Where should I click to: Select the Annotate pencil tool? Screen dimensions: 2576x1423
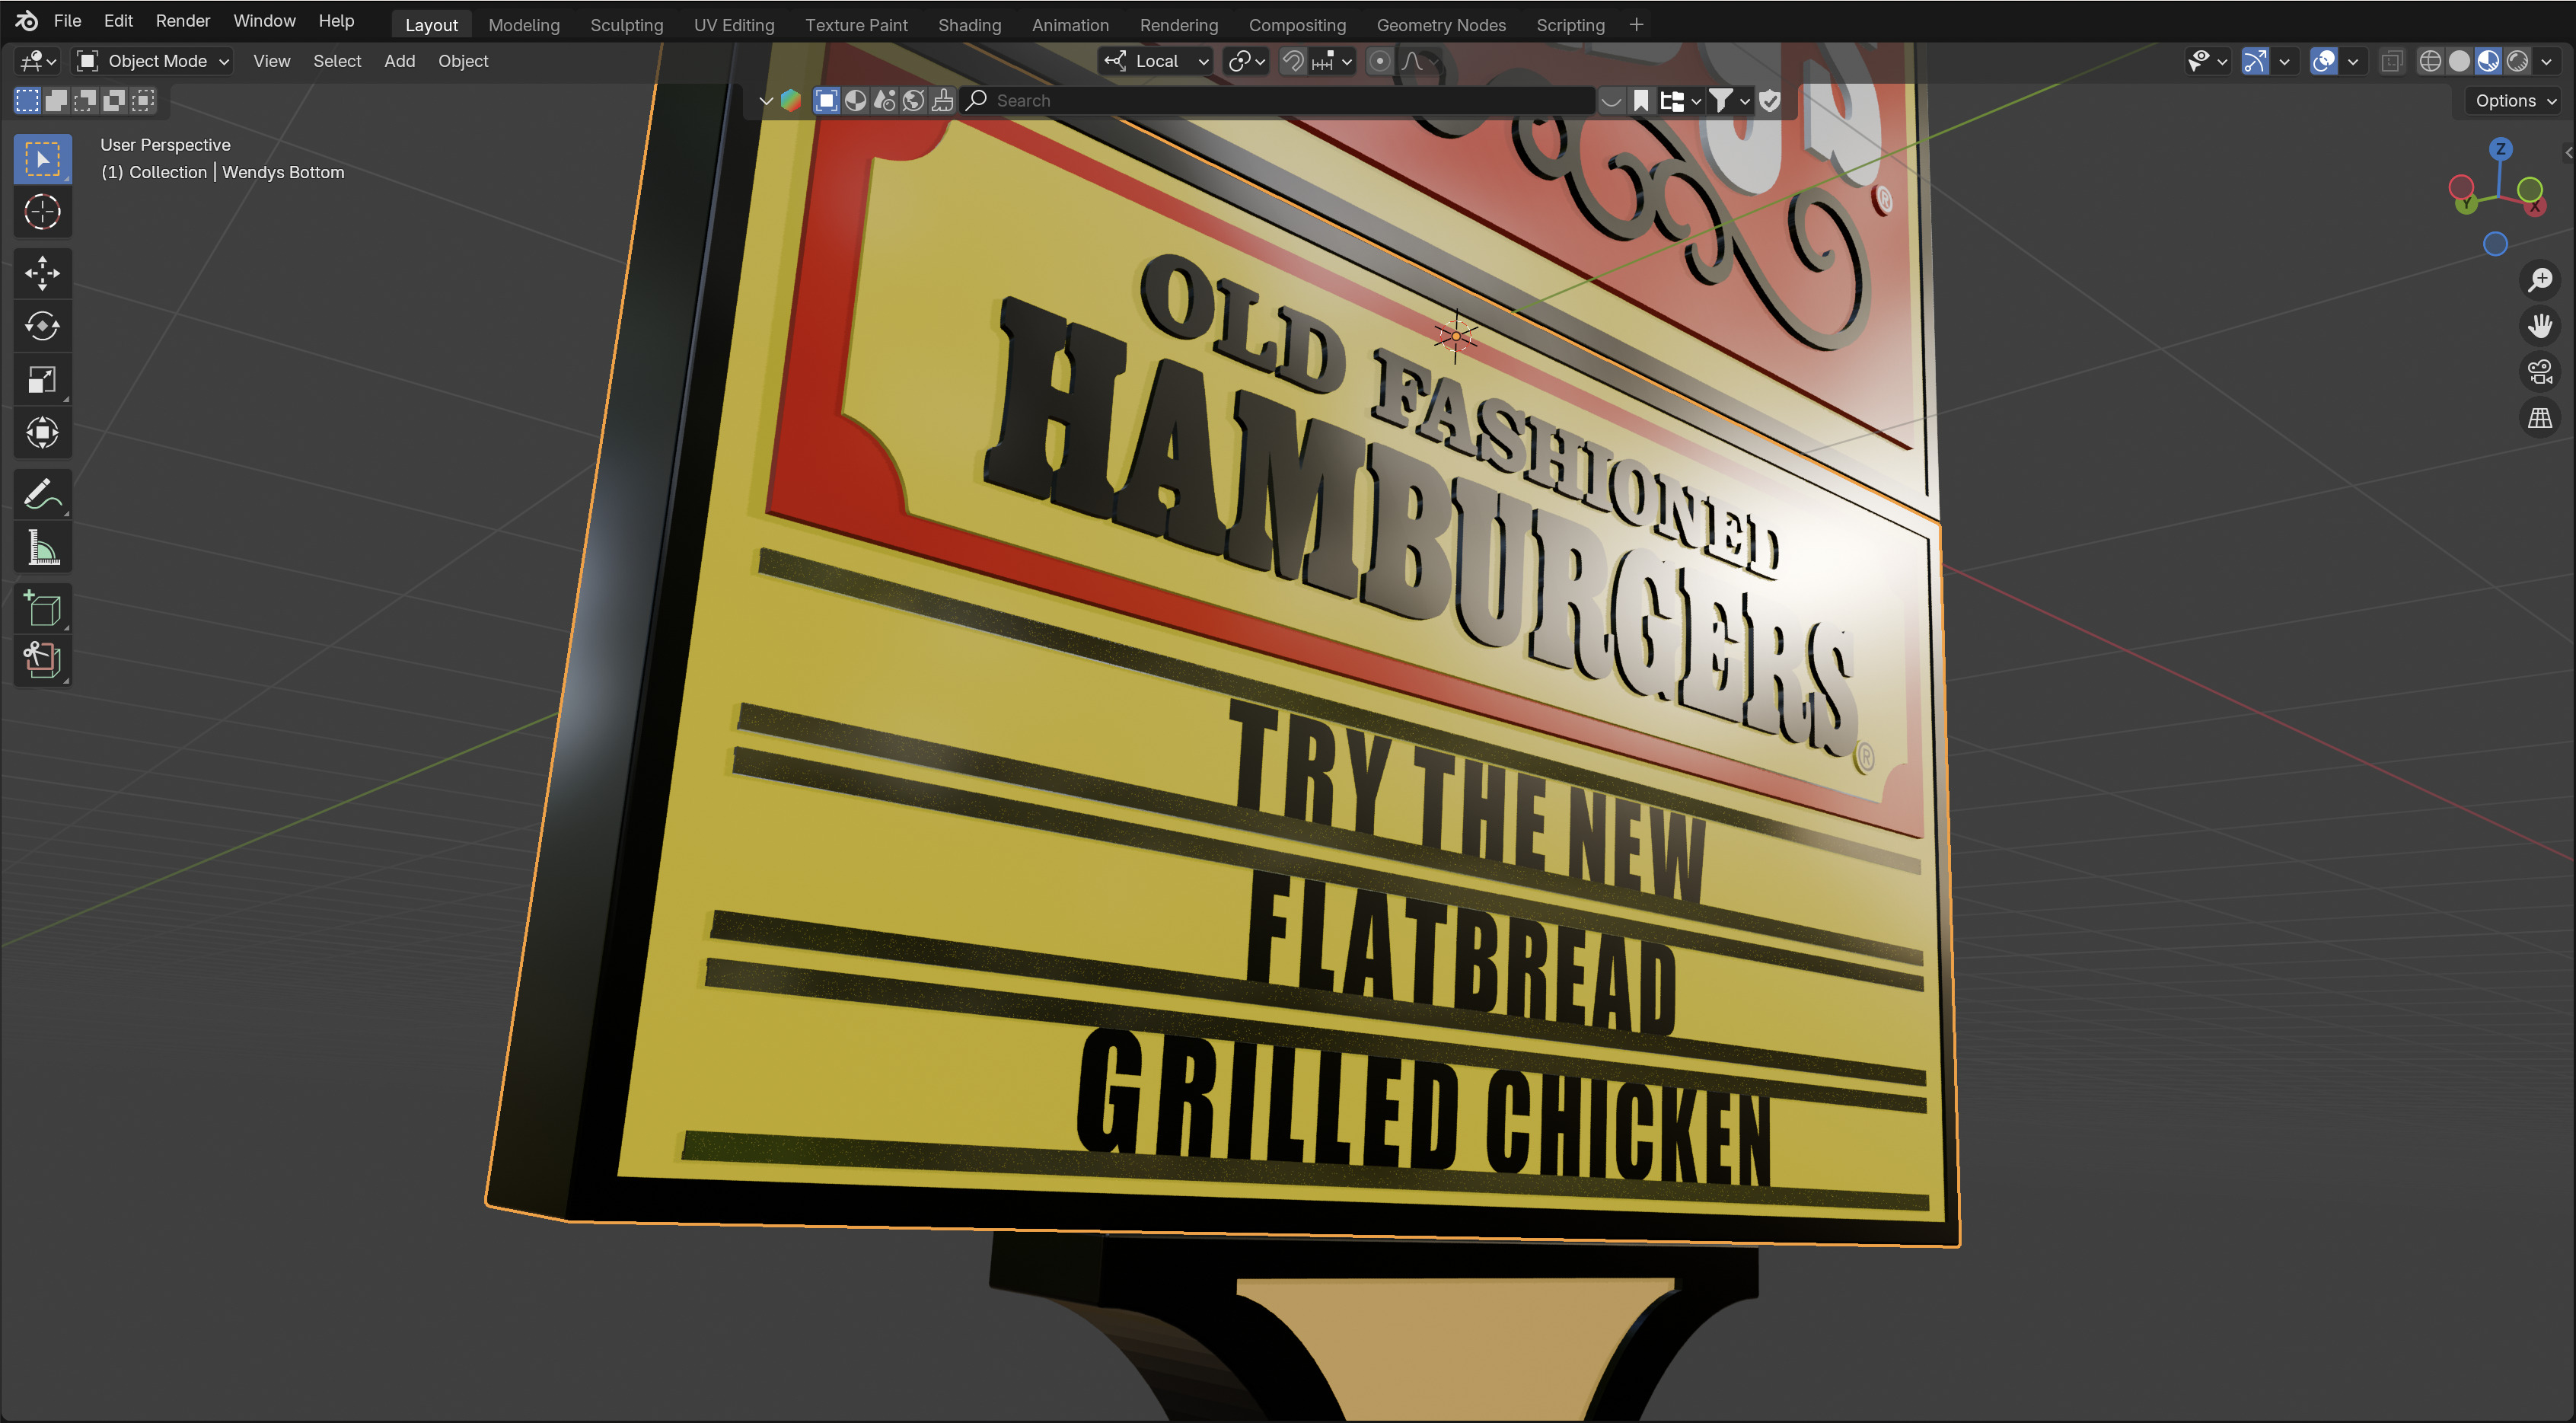point(42,494)
